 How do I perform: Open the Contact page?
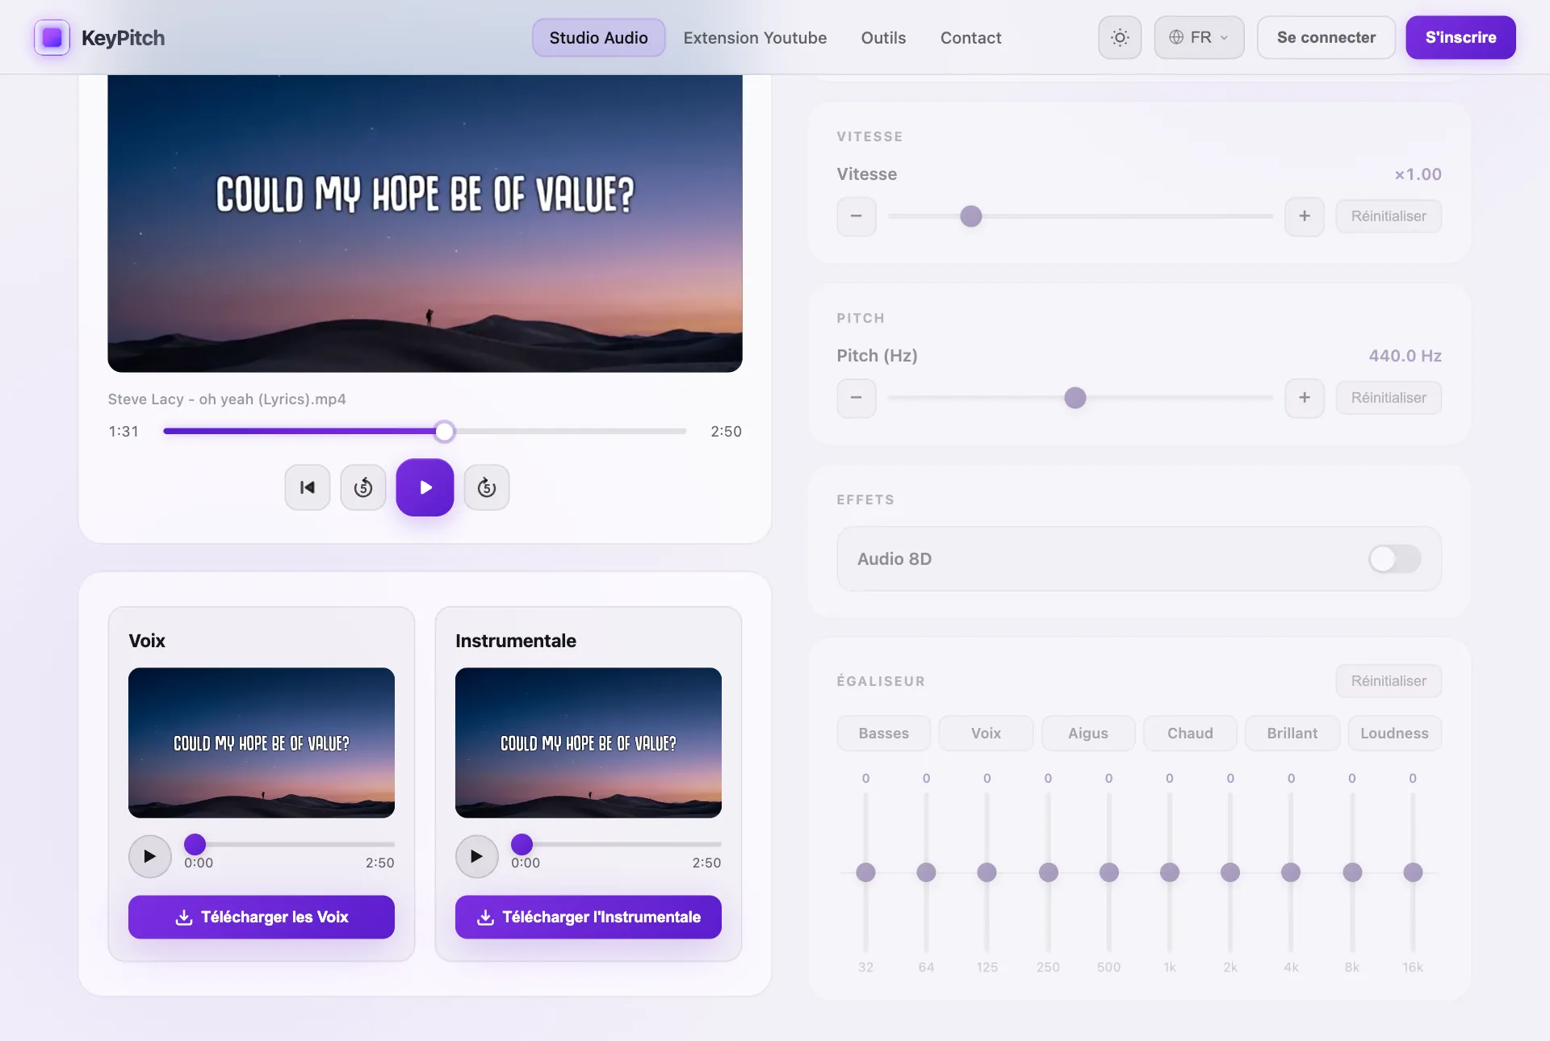(970, 38)
